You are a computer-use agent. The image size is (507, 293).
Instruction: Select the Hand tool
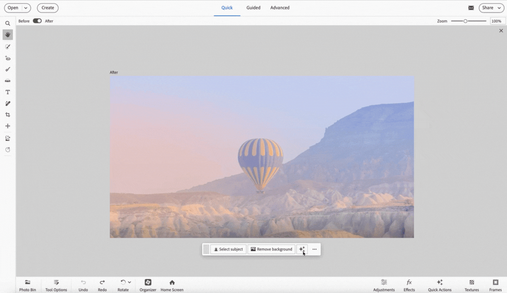point(8,35)
